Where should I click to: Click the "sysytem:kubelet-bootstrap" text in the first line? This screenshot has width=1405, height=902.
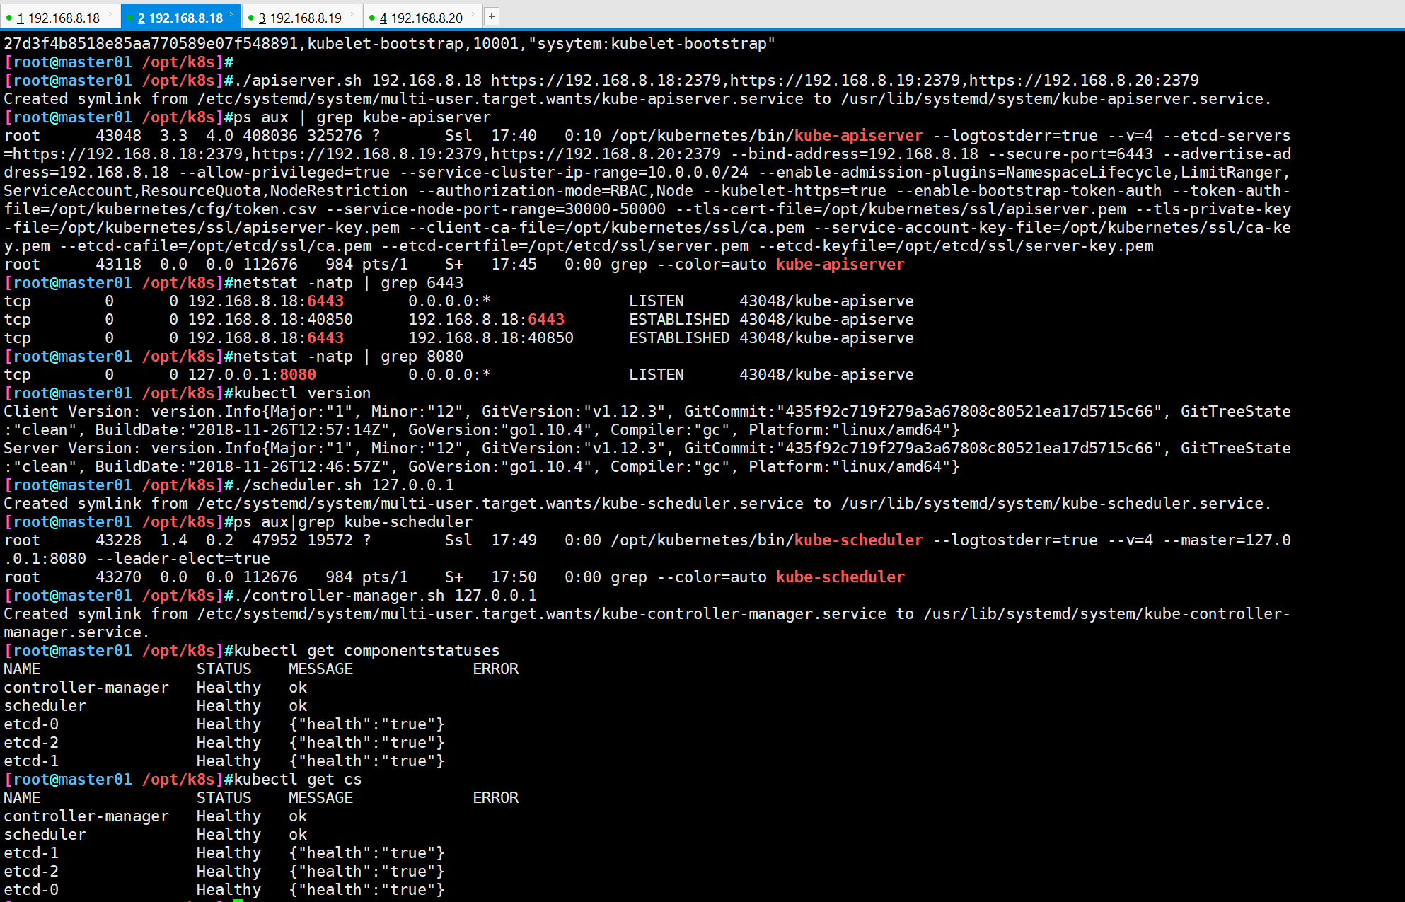pos(652,44)
